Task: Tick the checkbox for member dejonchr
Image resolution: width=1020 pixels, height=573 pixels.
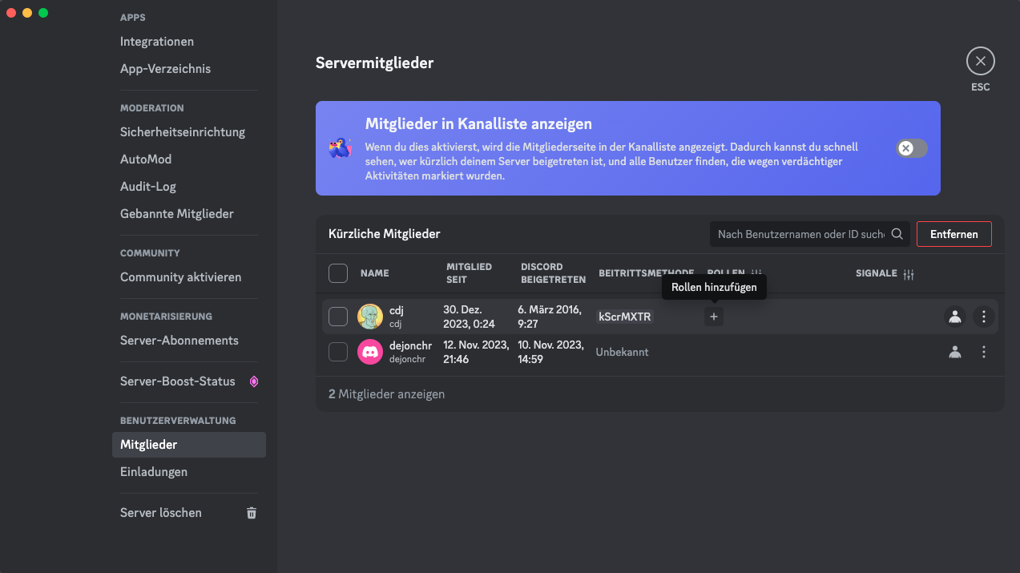Action: coord(338,352)
